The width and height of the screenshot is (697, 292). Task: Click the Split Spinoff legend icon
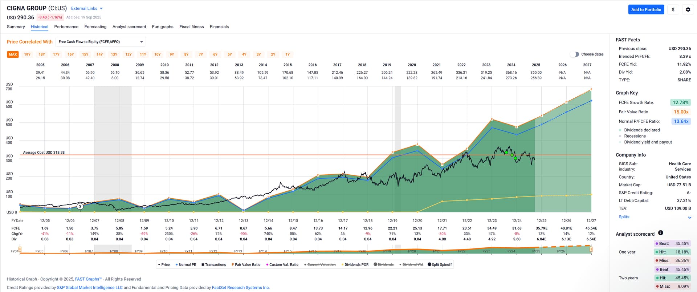[x=429, y=264]
